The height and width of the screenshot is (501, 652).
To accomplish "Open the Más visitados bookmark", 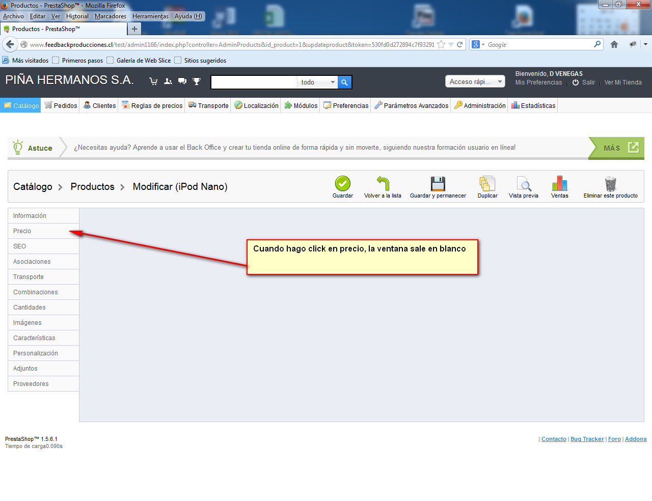I will [25, 60].
